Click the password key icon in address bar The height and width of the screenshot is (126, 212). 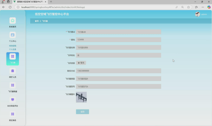[177, 7]
